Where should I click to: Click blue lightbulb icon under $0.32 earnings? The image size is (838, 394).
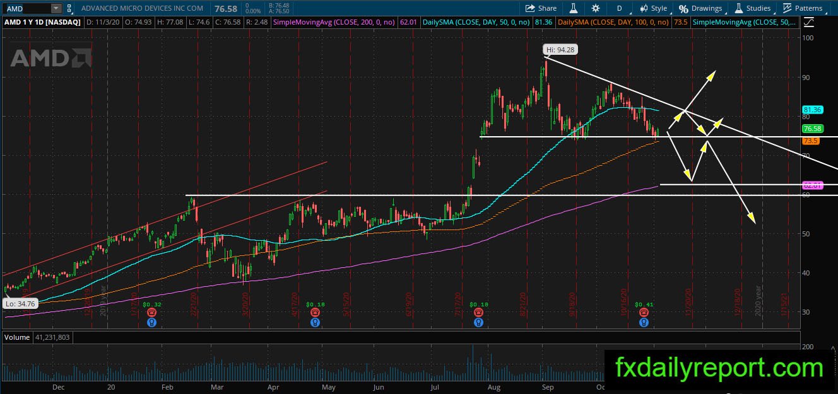click(151, 322)
